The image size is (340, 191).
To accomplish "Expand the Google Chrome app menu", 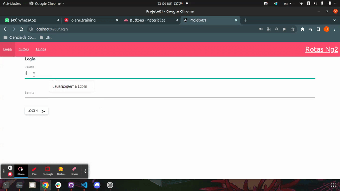I will 47,3.
